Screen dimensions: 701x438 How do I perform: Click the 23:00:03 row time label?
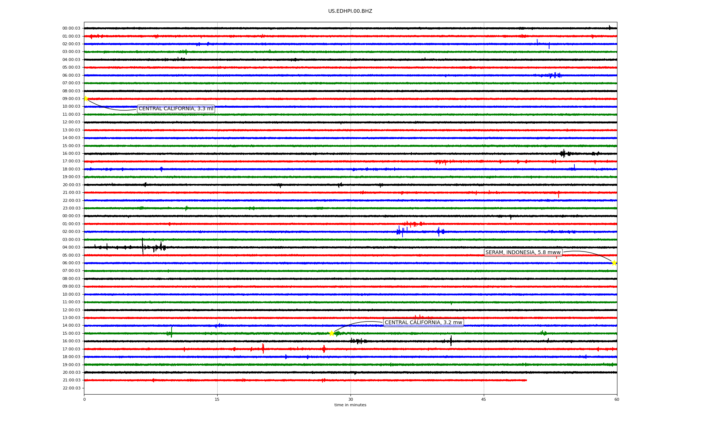[71, 208]
